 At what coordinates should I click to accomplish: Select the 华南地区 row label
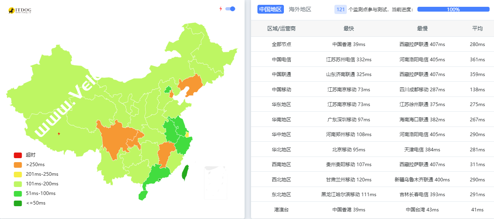tap(281, 119)
